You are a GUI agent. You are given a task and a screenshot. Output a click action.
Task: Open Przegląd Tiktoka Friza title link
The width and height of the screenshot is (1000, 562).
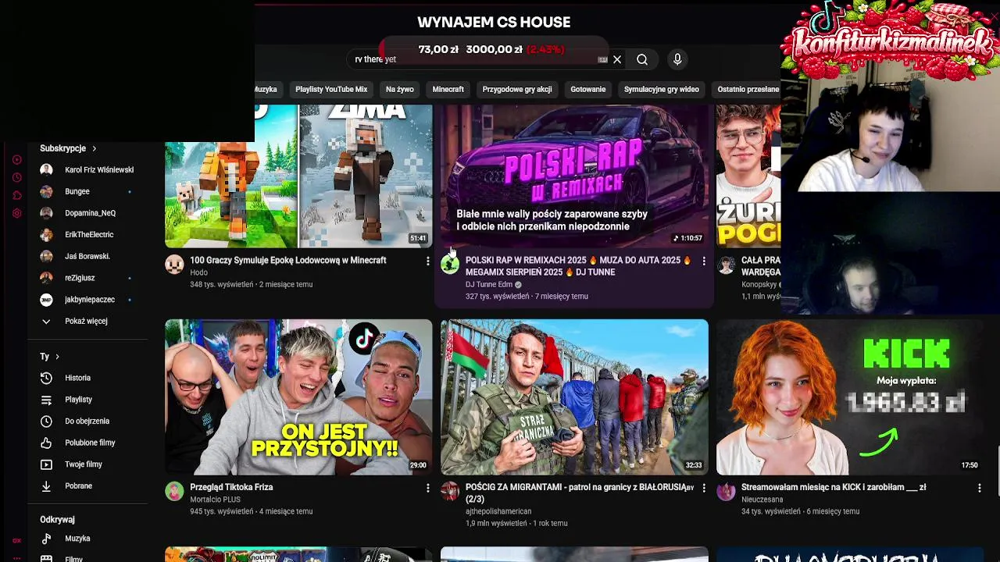click(x=231, y=487)
